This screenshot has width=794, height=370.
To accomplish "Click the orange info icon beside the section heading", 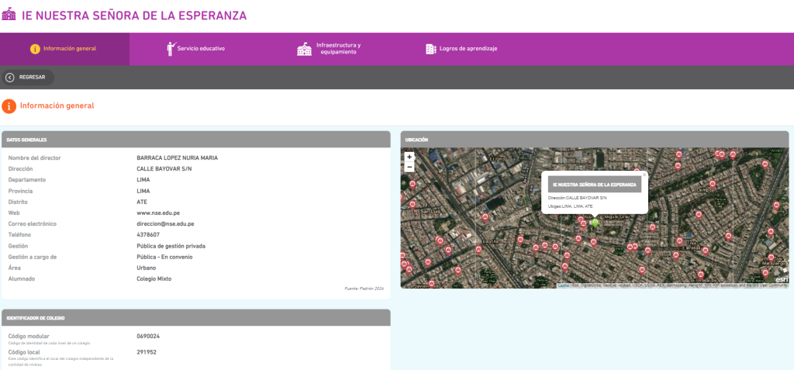I will (x=9, y=106).
